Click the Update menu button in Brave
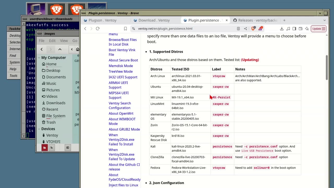This screenshot has width=334, height=188. click(x=319, y=29)
